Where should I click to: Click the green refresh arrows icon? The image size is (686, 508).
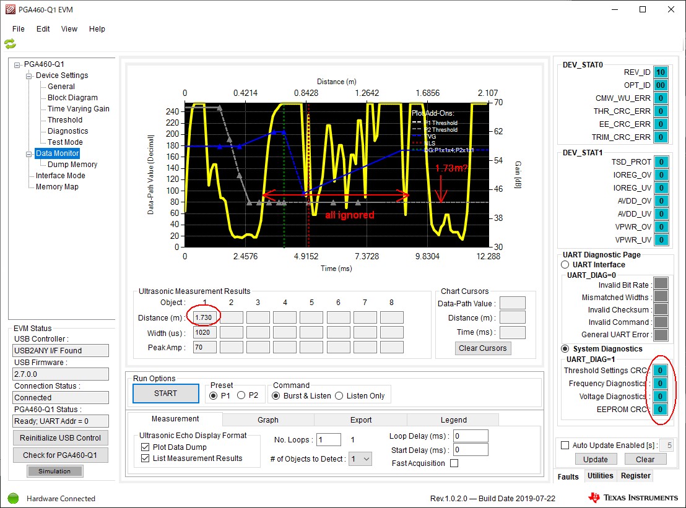coord(10,44)
